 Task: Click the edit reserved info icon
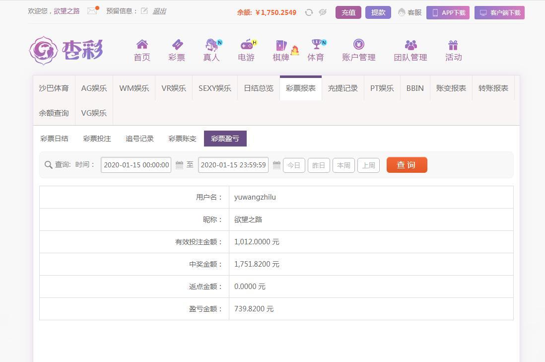144,11
